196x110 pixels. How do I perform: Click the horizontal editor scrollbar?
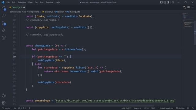[87, 106]
